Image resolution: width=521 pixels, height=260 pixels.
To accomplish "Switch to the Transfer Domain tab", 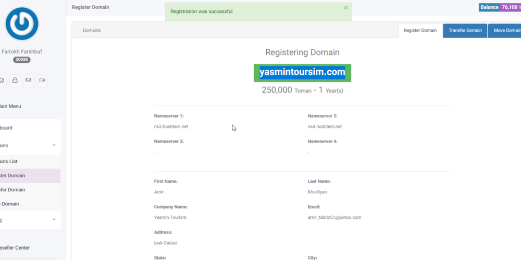I will (465, 30).
